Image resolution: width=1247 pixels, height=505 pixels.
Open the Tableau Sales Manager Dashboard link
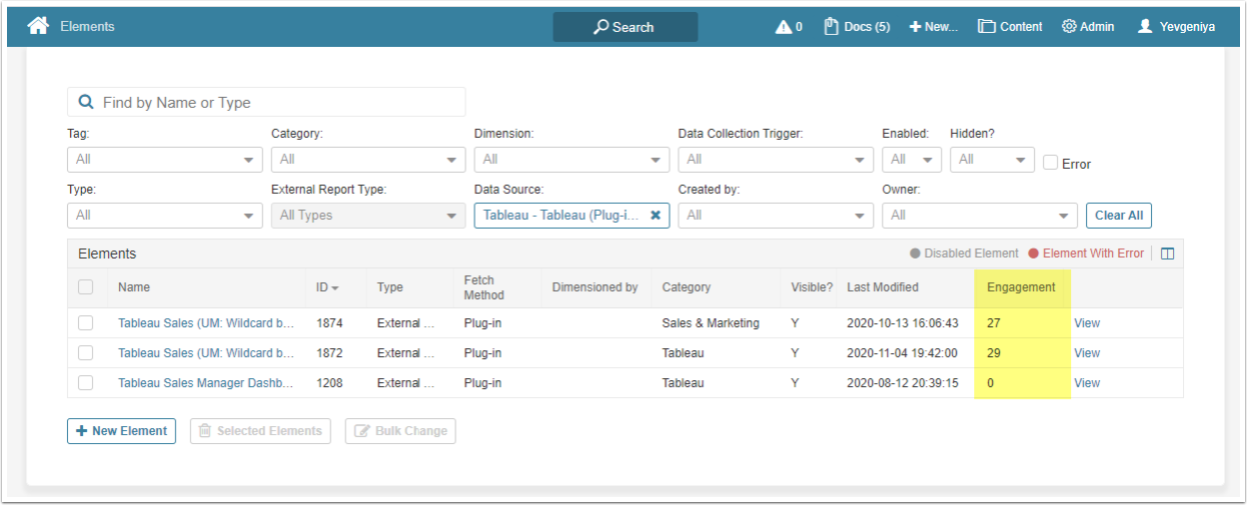coord(206,383)
